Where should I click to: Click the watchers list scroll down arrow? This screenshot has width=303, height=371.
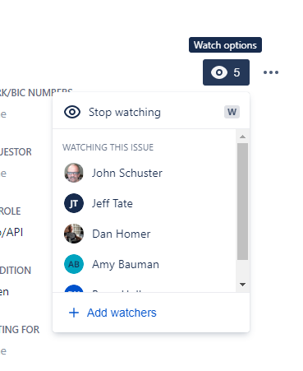[242, 285]
